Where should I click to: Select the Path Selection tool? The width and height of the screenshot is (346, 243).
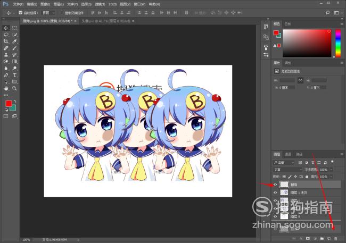click(6, 81)
